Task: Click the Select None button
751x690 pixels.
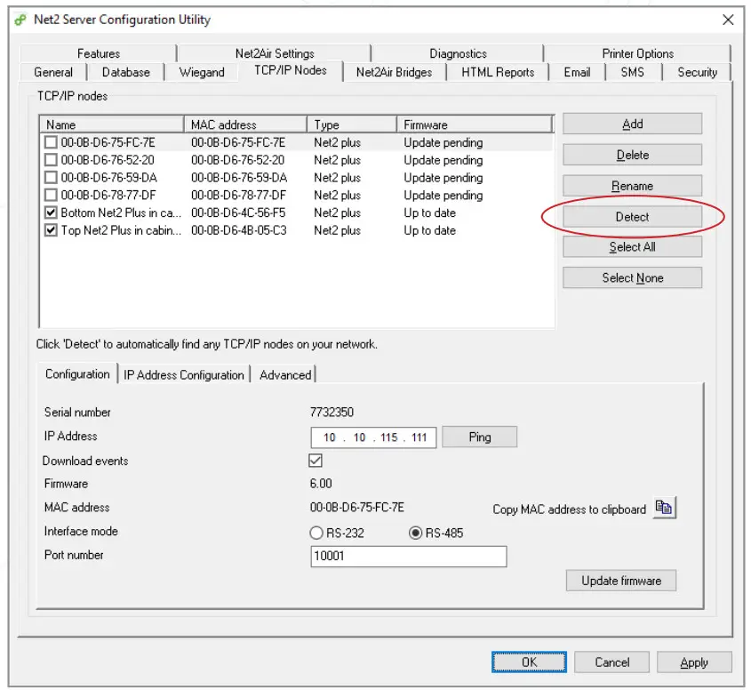Action: (632, 278)
